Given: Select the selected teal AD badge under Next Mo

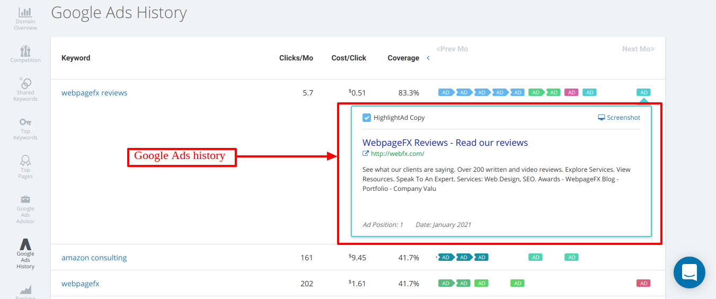Looking at the screenshot, I should [x=643, y=92].
